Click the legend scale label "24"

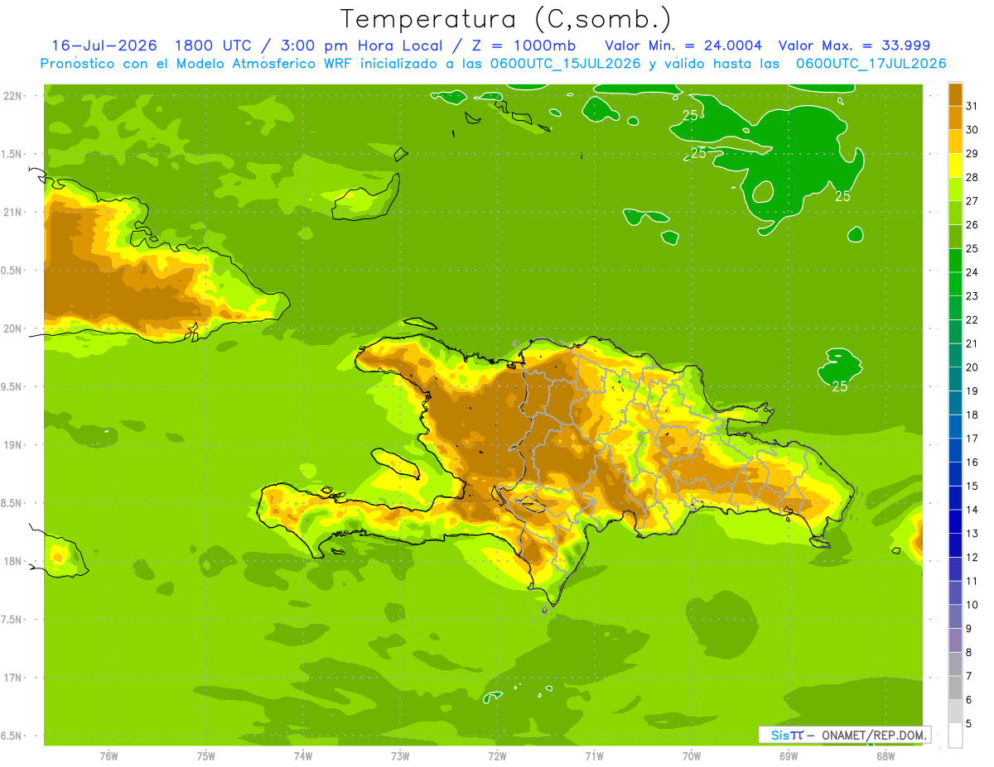972,272
